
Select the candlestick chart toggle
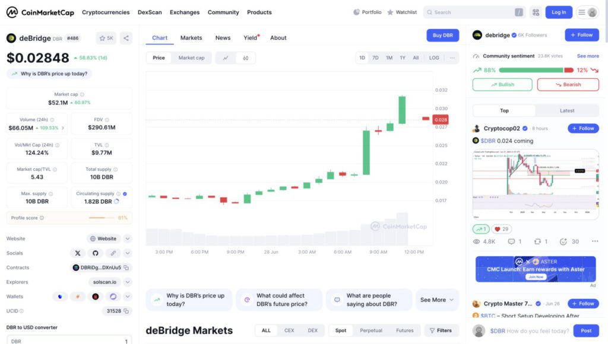pos(245,58)
